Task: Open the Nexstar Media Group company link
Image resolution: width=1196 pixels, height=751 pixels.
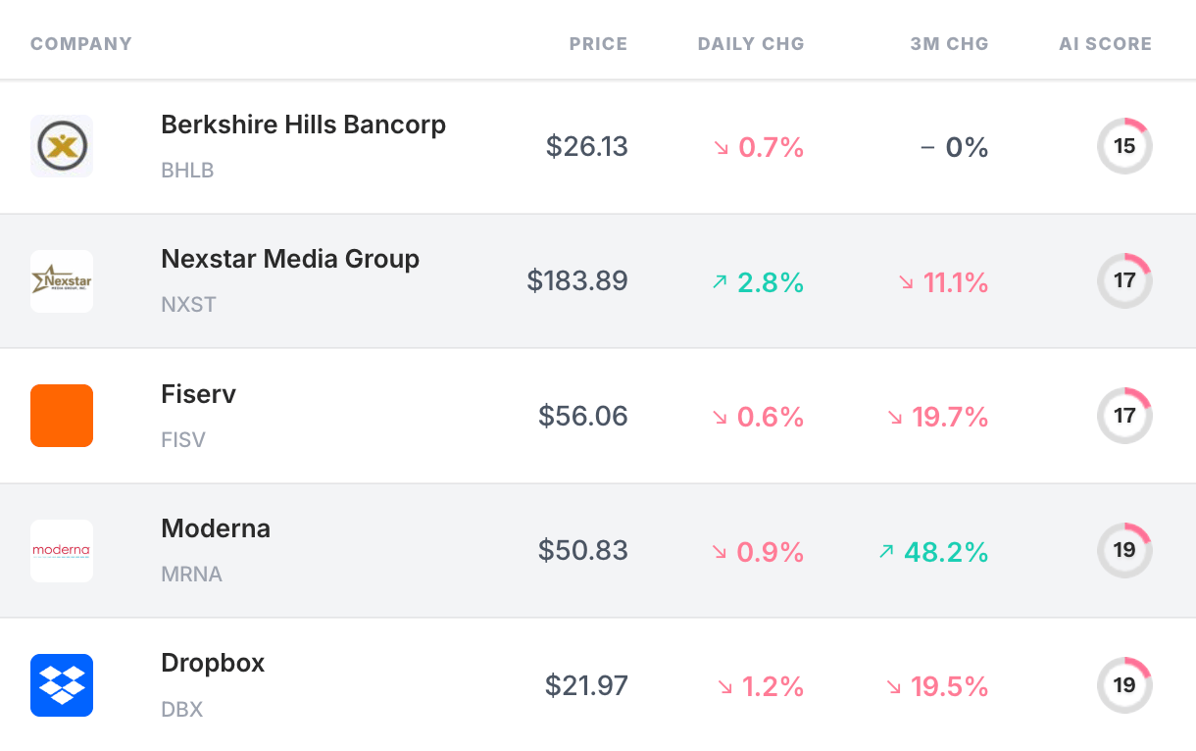Action: pos(290,260)
